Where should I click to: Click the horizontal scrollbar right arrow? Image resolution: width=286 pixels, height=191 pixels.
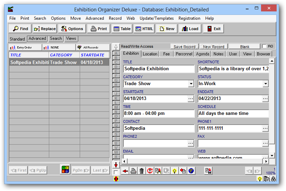[266, 161]
